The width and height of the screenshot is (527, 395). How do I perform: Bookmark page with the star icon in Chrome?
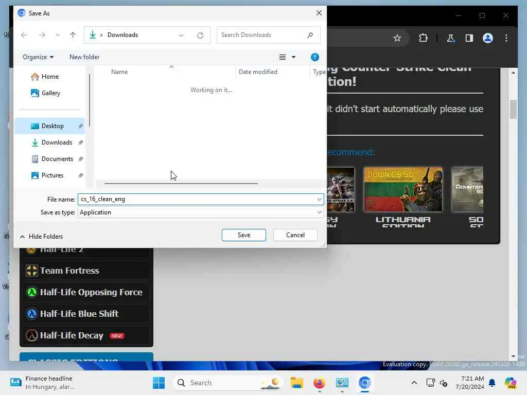pyautogui.click(x=397, y=38)
